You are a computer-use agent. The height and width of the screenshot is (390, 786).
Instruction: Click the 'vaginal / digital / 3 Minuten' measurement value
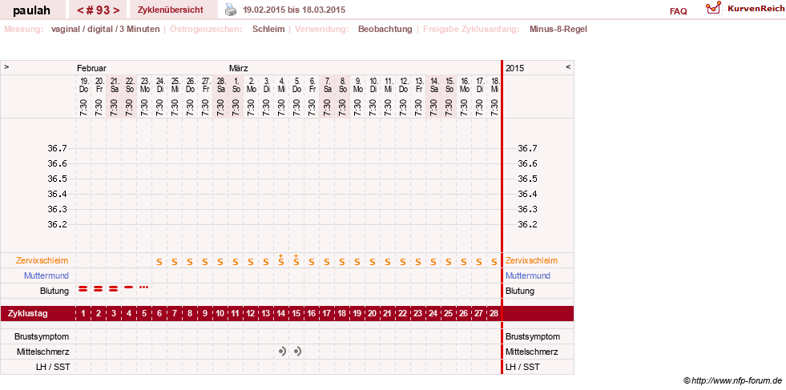[x=105, y=29]
